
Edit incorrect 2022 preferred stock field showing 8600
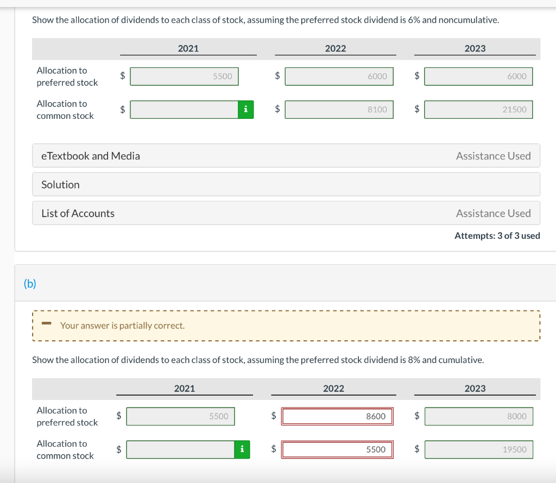pos(337,416)
